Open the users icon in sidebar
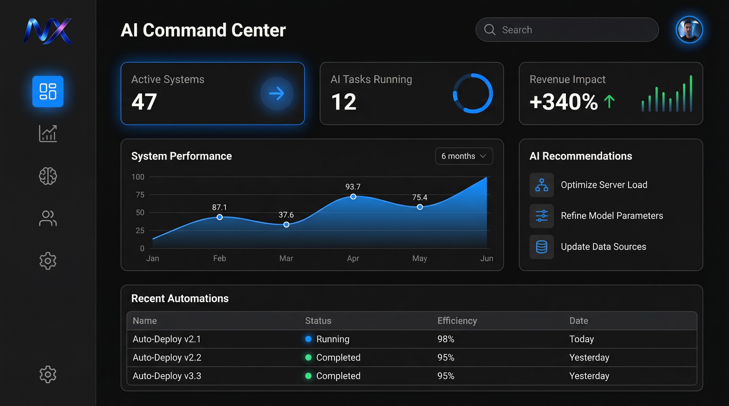This screenshot has height=406, width=729. [x=48, y=218]
